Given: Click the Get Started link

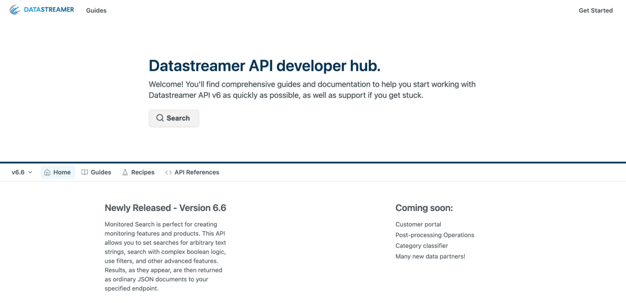Looking at the screenshot, I should click(x=596, y=10).
